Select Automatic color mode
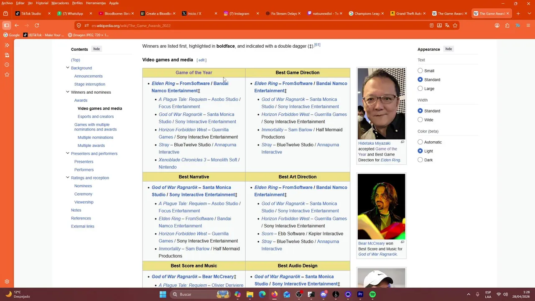The height and width of the screenshot is (301, 535). coord(420,142)
